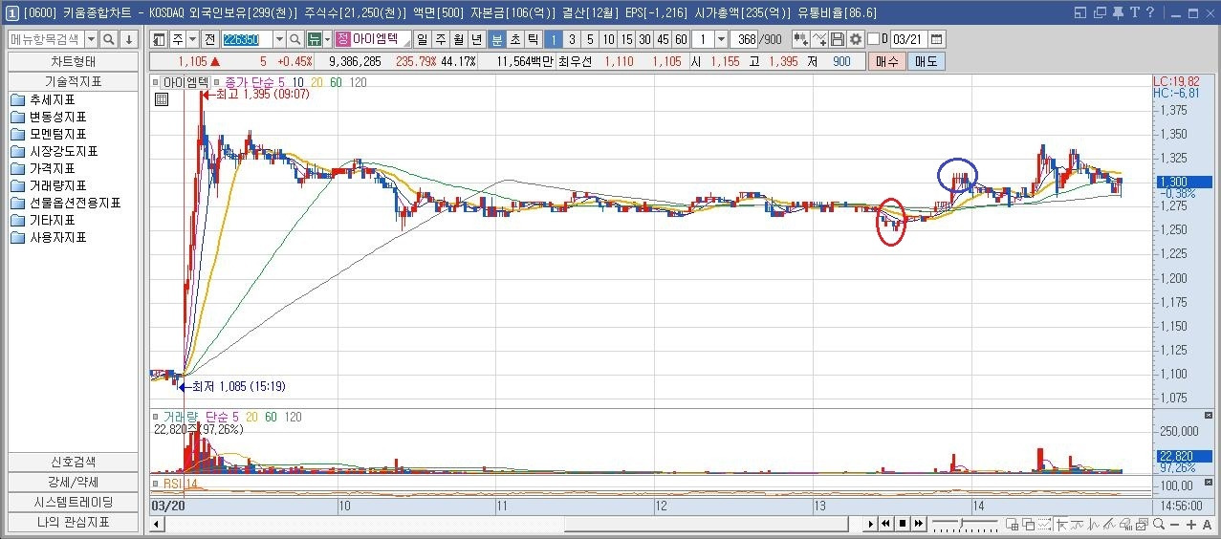The height and width of the screenshot is (539, 1221).
Task: Click the 매도 (sell) button
Action: pos(925,61)
